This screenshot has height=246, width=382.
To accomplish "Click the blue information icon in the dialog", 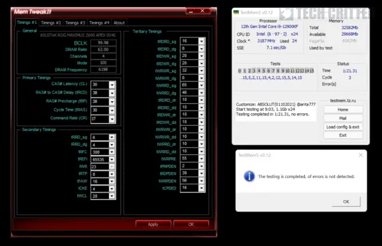I will point(249,176).
